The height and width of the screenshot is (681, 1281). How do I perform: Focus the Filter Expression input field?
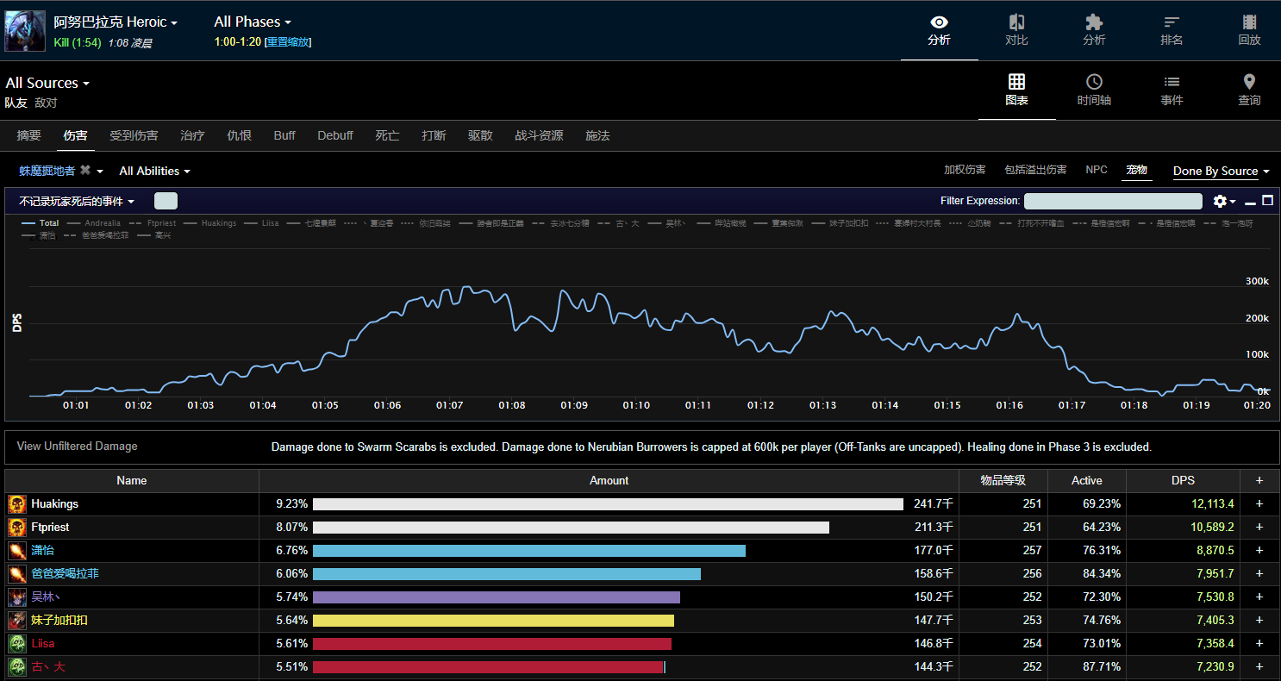coord(1112,201)
